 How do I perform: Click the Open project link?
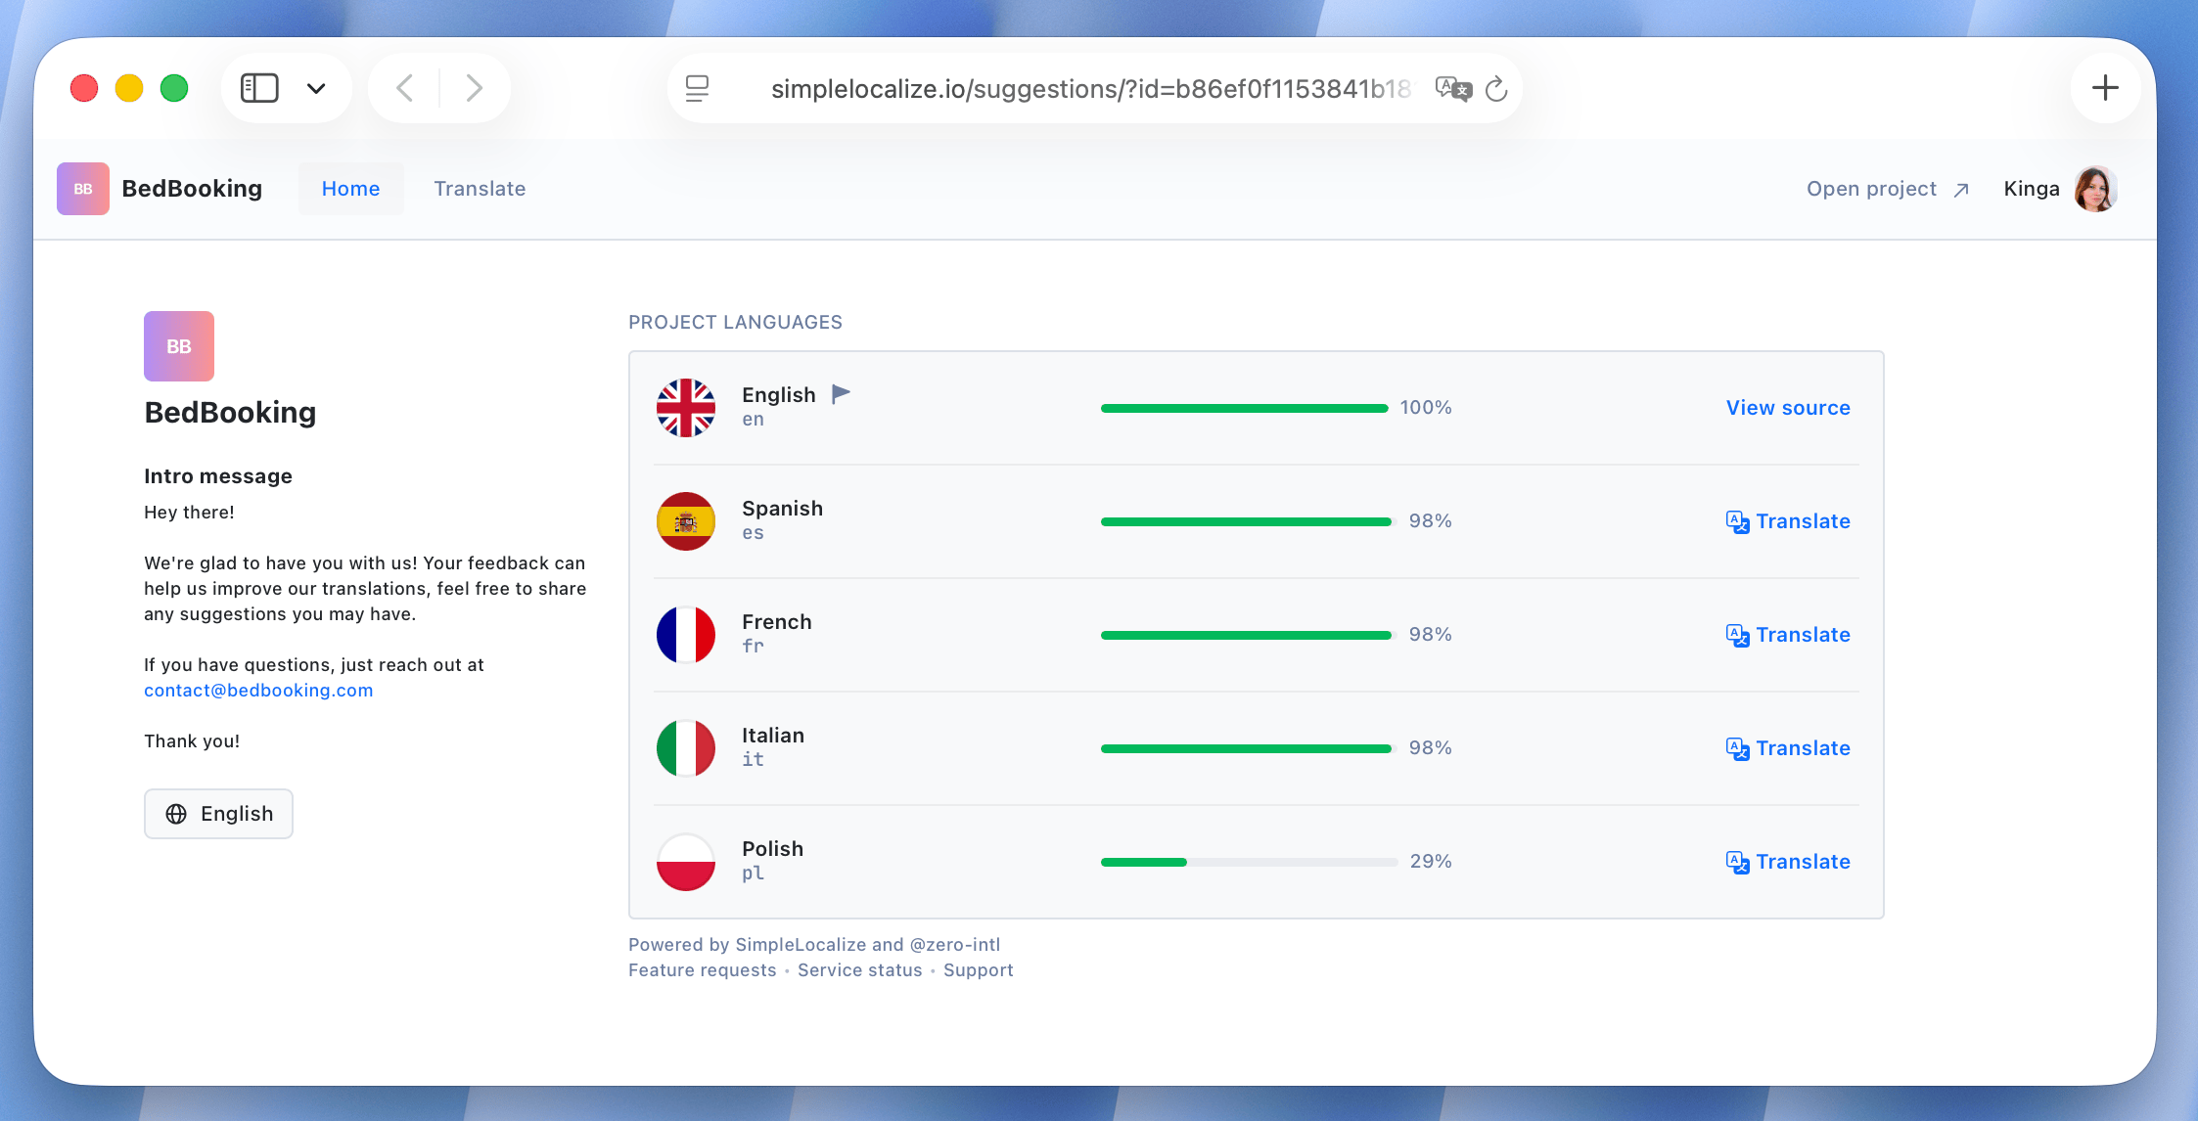(1887, 189)
